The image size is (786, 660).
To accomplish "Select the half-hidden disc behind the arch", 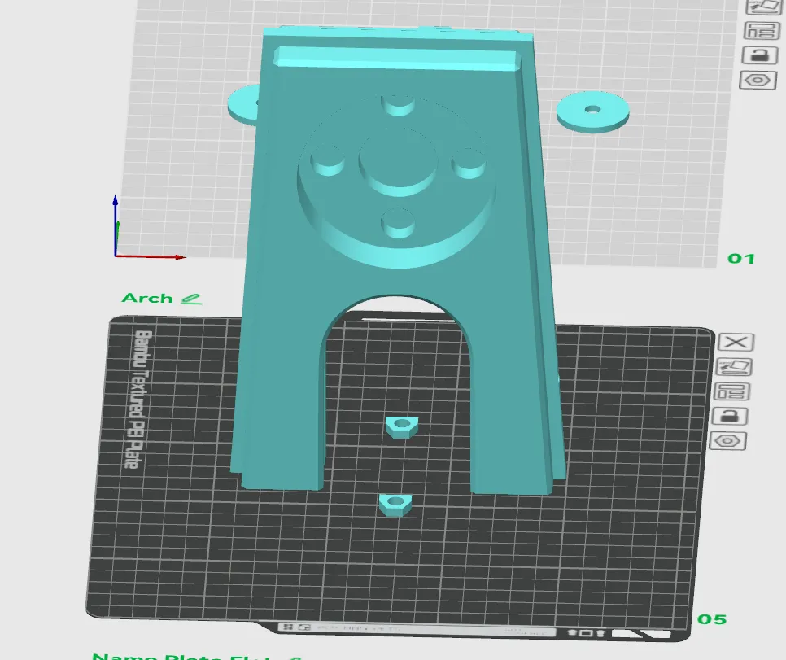I will click(x=243, y=104).
